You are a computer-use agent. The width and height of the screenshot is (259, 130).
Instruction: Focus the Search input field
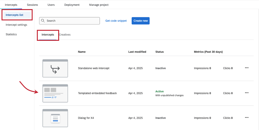coord(72,21)
